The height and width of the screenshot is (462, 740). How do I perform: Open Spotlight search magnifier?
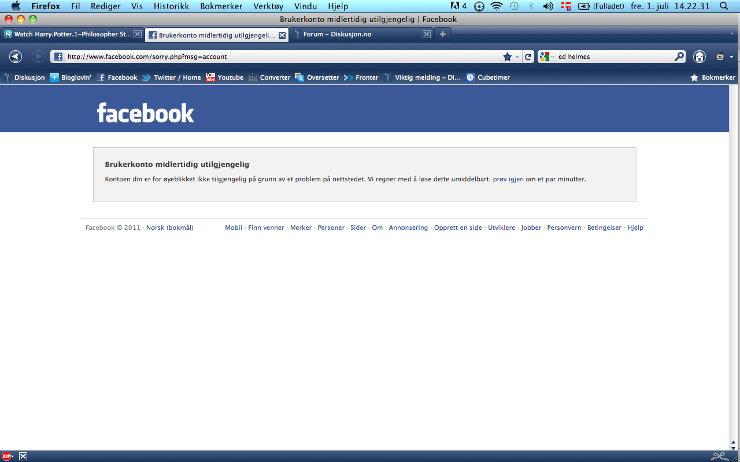723,6
